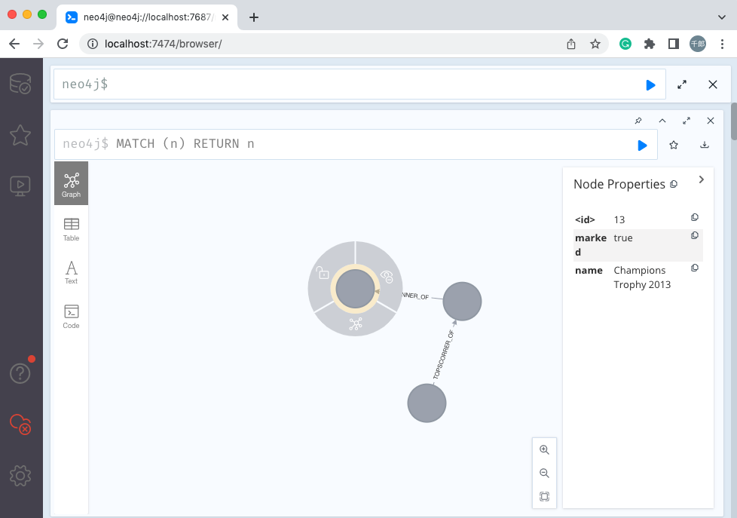Open Grammarly extension icon

point(625,44)
